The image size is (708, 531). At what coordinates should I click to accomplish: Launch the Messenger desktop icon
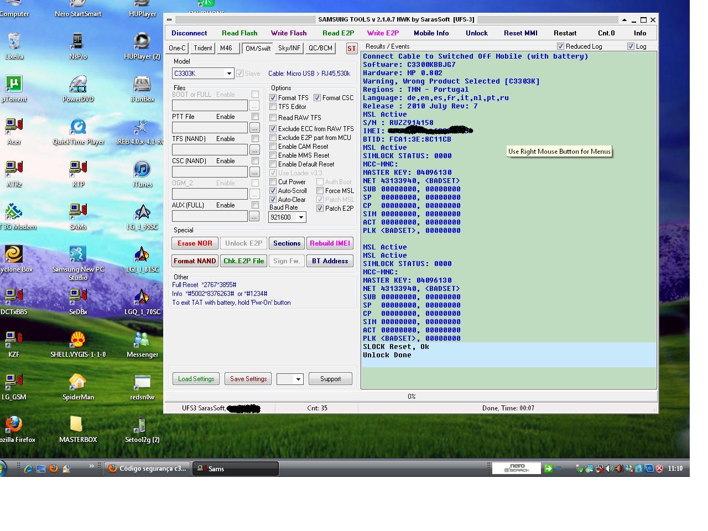pos(142,343)
